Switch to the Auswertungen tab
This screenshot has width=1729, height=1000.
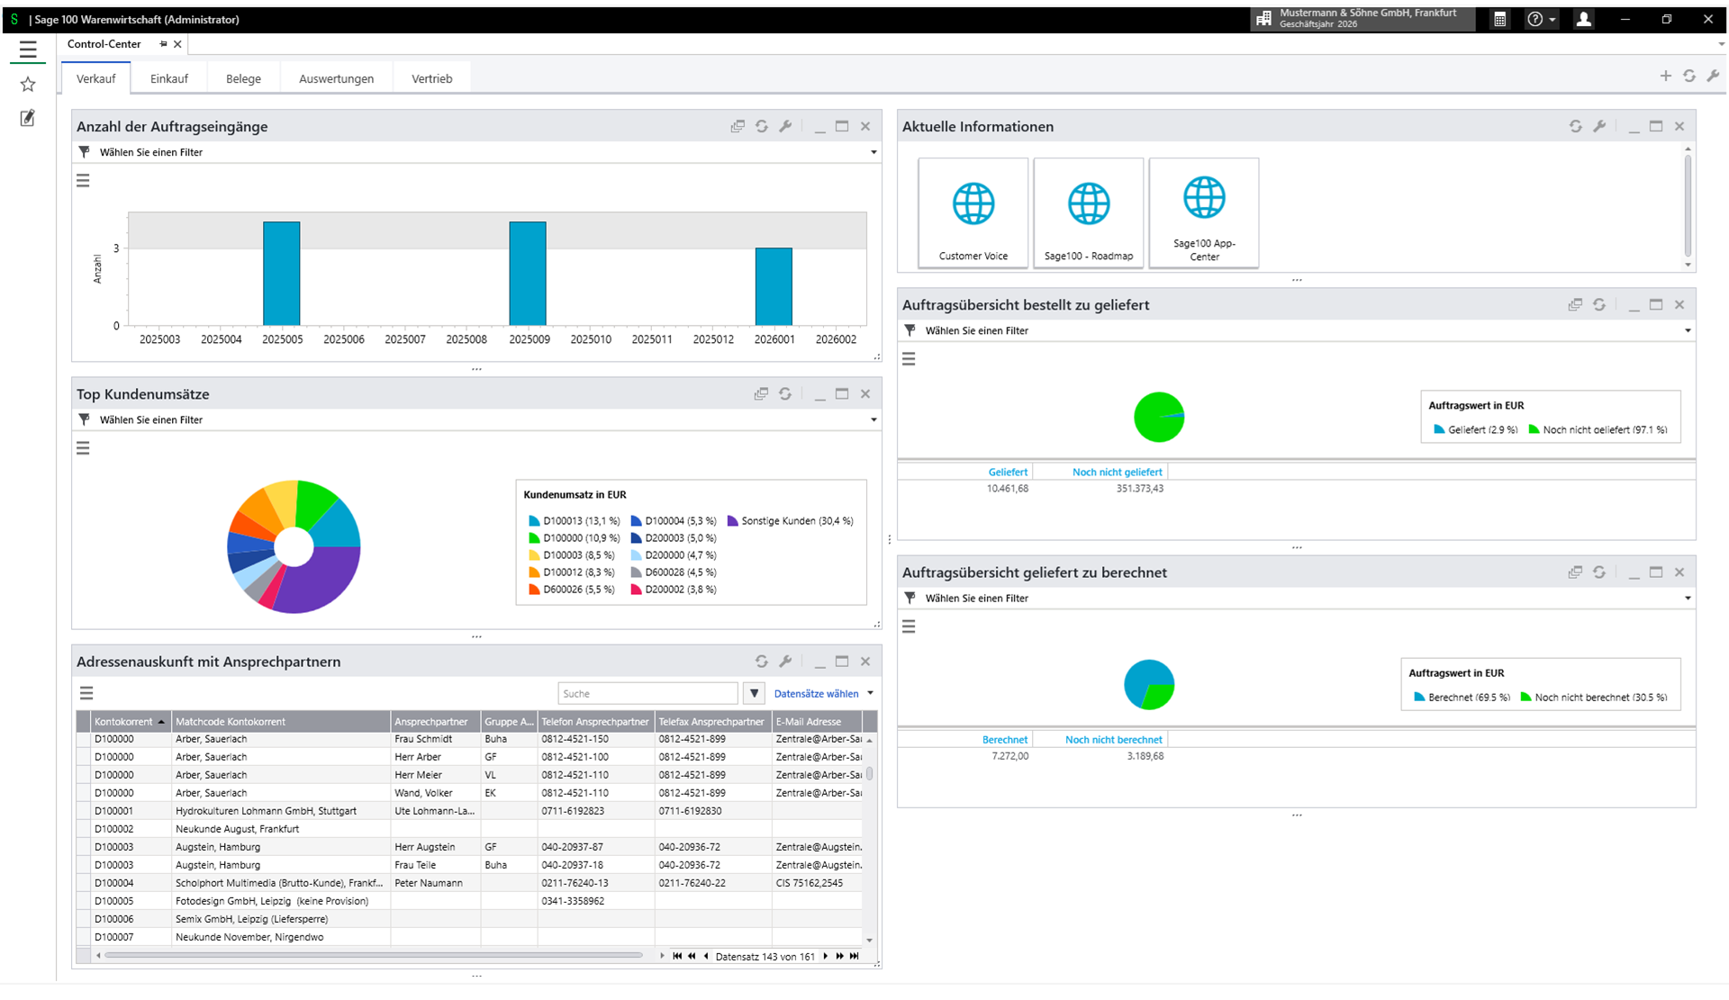tap(336, 79)
